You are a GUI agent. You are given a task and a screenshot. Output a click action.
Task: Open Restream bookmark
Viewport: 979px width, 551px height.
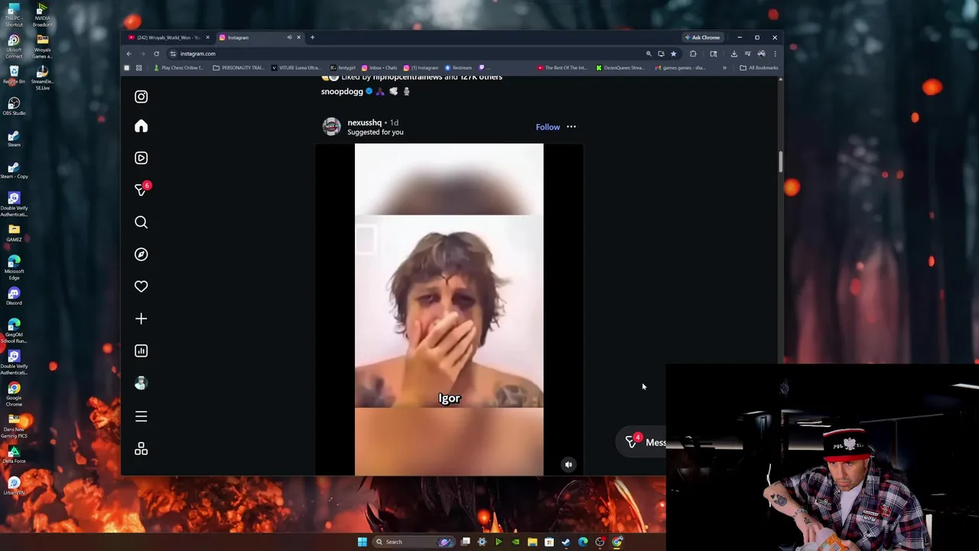pos(458,68)
